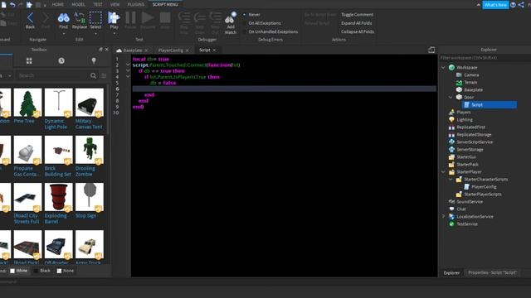Screen dimensions: 531x298
Task: Set toolbox background to Black
Action: [x=42, y=271]
